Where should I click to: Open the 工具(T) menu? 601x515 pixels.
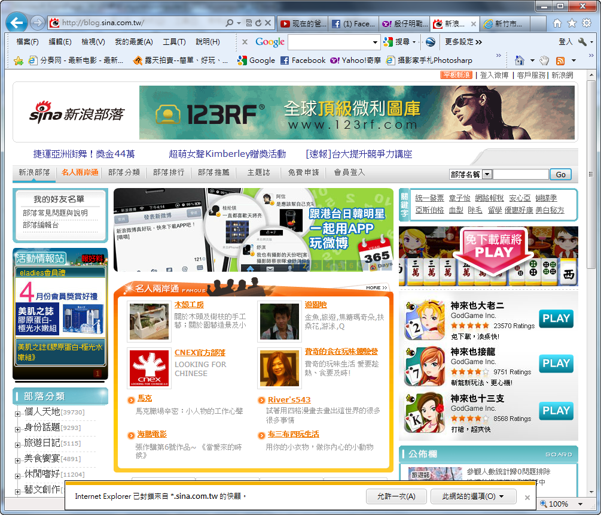174,41
